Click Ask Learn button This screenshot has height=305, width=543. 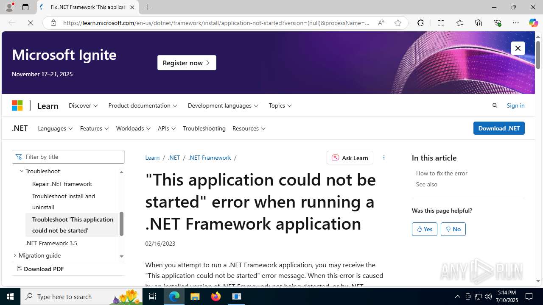click(350, 158)
